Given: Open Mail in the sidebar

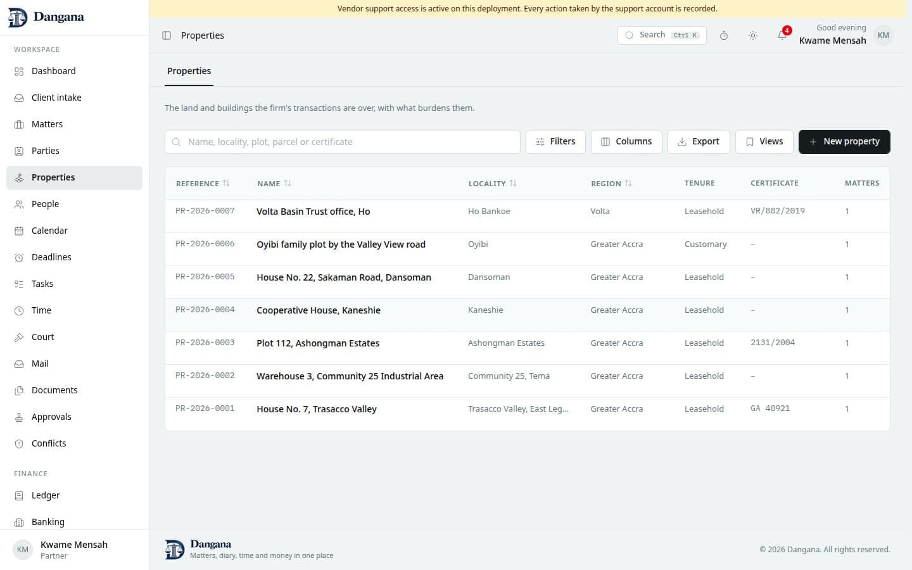Looking at the screenshot, I should pyautogui.click(x=74, y=364).
